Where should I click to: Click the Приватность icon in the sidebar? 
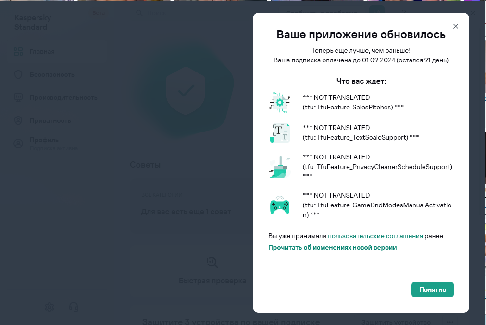[x=18, y=120]
